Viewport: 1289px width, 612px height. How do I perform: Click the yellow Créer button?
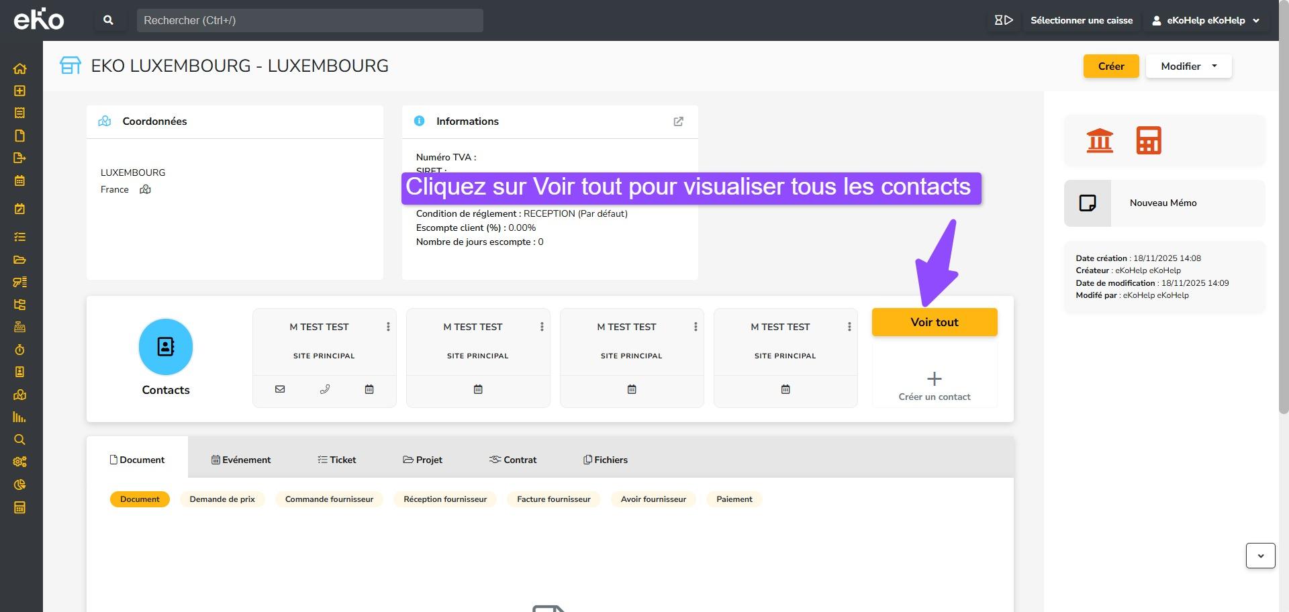tap(1110, 66)
